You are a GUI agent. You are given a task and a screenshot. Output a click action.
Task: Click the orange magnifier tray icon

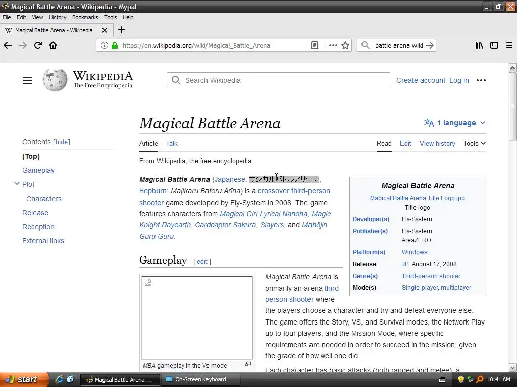[480, 379]
